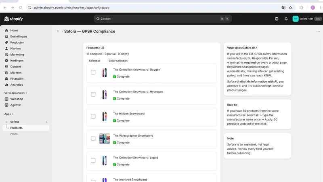Click Clear selection
323x182 pixels.
click(x=118, y=61)
